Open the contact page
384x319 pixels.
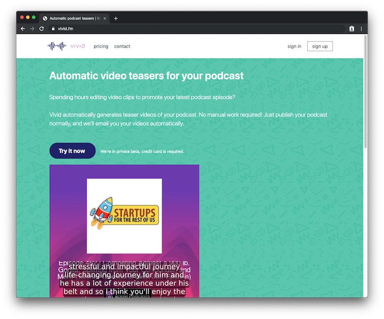tap(122, 46)
